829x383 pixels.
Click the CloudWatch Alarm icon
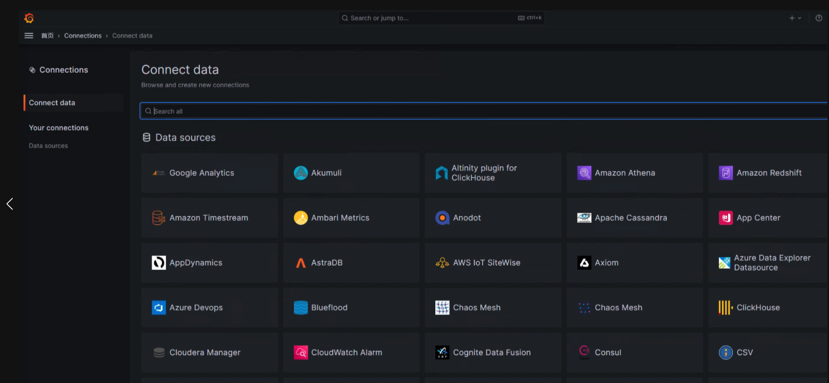(301, 353)
